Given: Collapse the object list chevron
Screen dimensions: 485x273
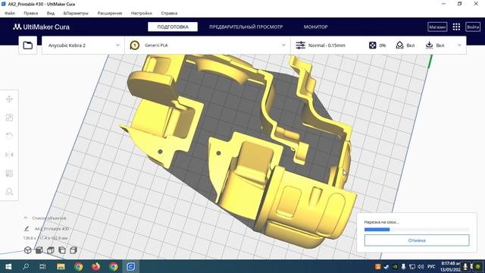Looking at the screenshot, I should click(25, 218).
